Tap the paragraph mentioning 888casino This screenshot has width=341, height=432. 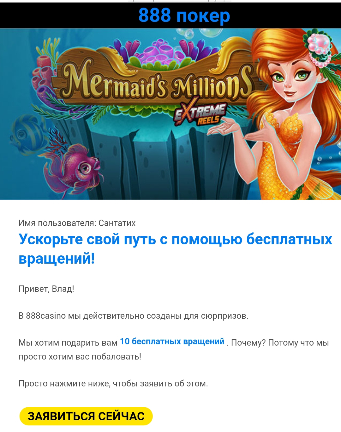point(133,316)
